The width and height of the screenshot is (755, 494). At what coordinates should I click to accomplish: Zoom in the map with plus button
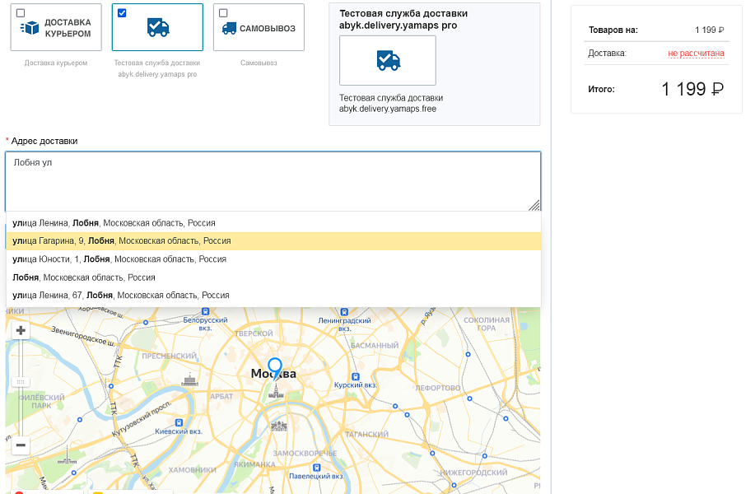point(21,331)
